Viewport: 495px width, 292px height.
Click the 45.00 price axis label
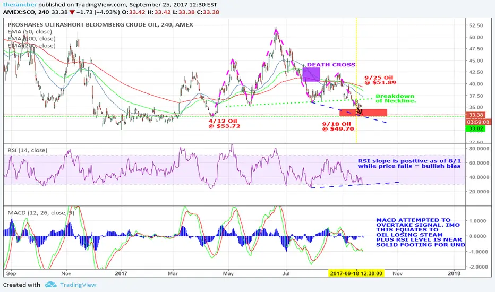click(476, 61)
